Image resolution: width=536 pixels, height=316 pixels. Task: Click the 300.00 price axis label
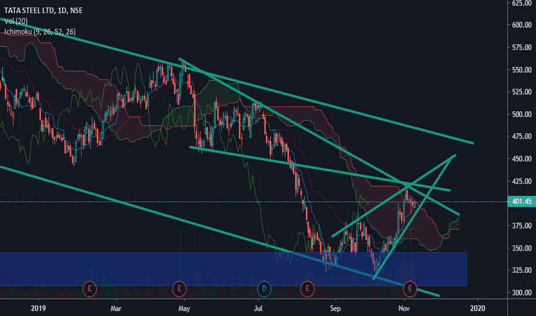pos(522,293)
